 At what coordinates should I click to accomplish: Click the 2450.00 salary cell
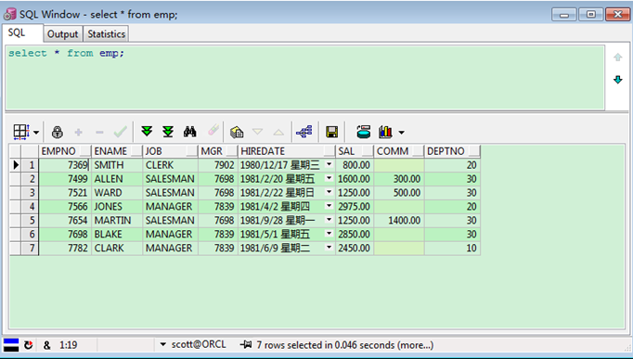(355, 248)
